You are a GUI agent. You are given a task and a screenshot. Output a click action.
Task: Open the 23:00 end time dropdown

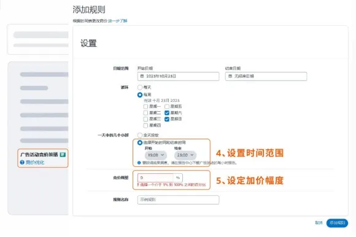pyautogui.click(x=185, y=155)
